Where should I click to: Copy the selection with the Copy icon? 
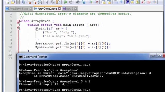tap(52, 2)
